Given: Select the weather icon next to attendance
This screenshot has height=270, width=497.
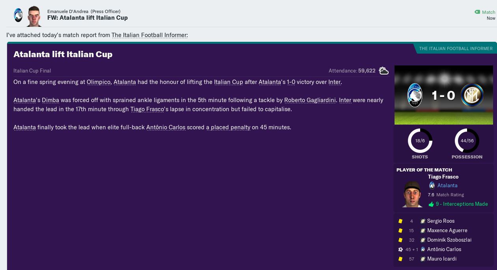Looking at the screenshot, I should [x=383, y=71].
